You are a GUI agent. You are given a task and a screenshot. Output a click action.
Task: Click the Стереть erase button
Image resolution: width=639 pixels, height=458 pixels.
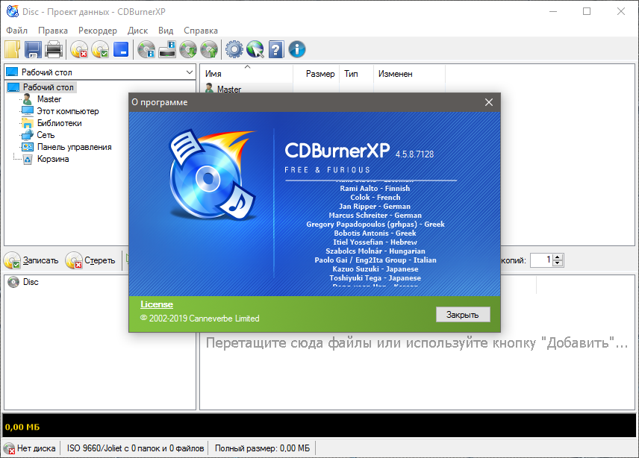tap(90, 260)
